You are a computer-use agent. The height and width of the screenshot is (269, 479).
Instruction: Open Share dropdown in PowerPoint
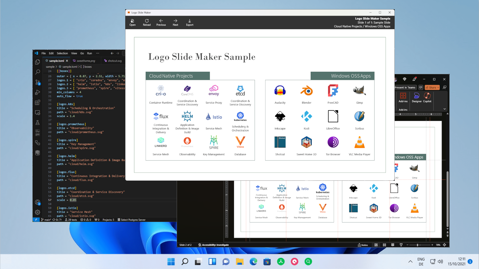432,87
